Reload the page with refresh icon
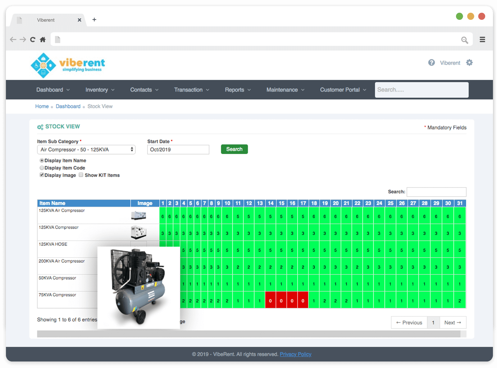Screen dimensions: 497x368 point(33,40)
